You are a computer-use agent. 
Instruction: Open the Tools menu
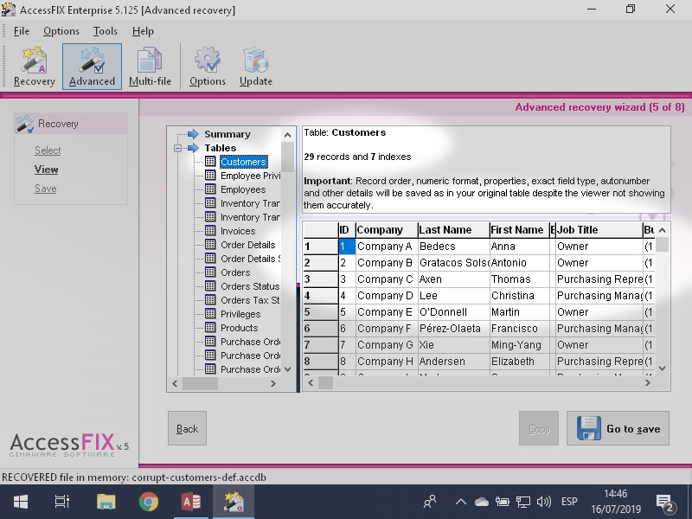coord(106,31)
